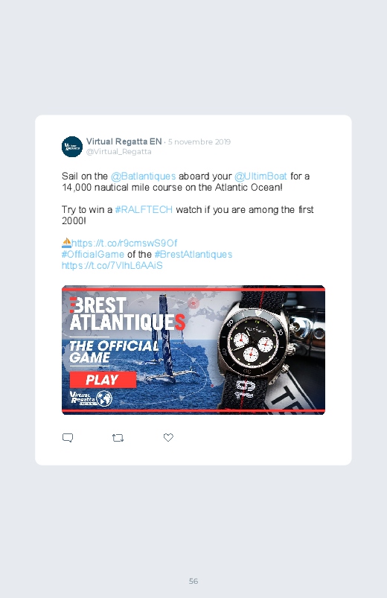Screen dimensions: 387x598
Task: Click the sailboat emoji before link
Action: click(66, 243)
